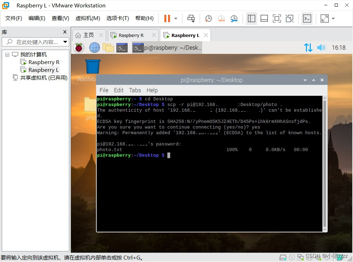Collapse the 我的计算机 tree node
Screen dimensions: 353x262
click(x=7, y=54)
